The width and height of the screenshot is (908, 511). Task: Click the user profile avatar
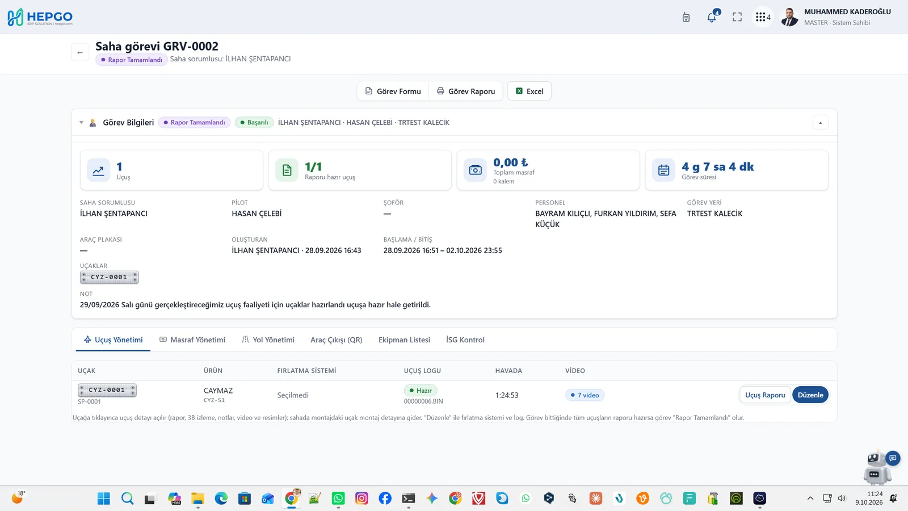[789, 17]
